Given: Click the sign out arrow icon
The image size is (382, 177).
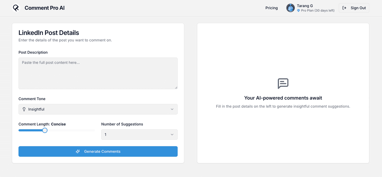Looking at the screenshot, I should click(x=344, y=8).
